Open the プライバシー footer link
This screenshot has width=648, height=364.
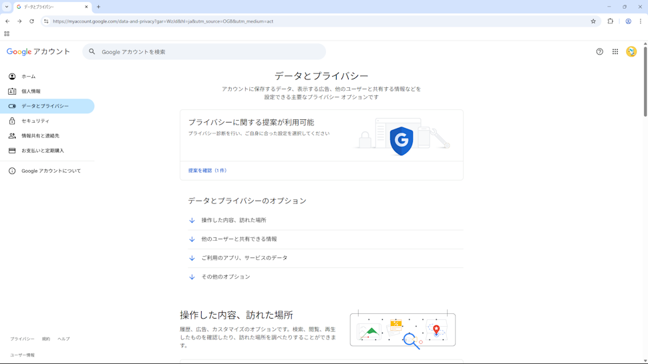point(22,339)
